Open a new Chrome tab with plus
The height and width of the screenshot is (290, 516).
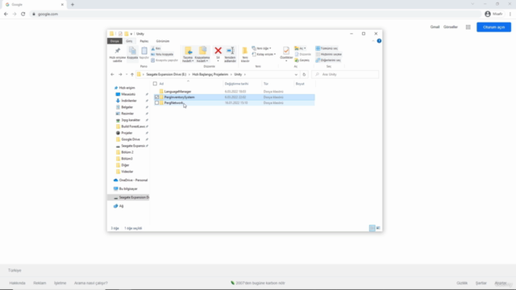[x=73, y=5]
